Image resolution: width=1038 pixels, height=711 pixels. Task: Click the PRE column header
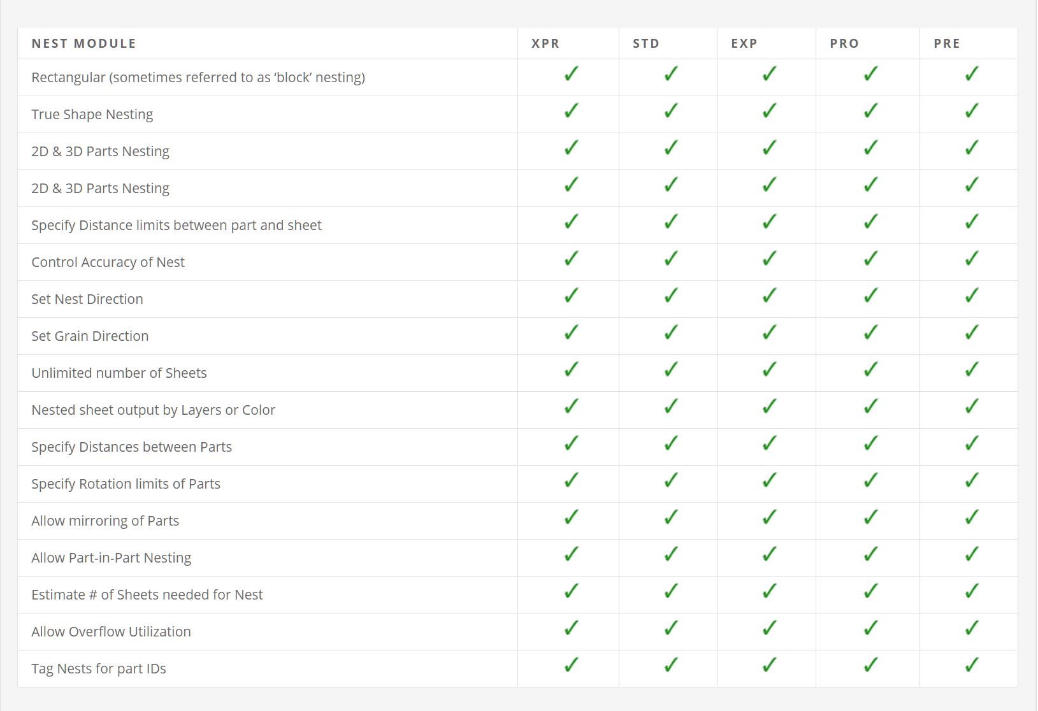947,43
